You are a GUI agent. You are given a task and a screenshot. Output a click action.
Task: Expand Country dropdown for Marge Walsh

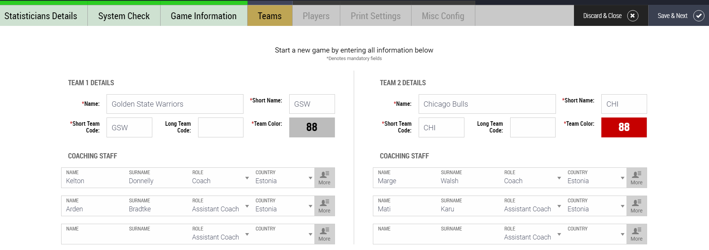coord(622,178)
